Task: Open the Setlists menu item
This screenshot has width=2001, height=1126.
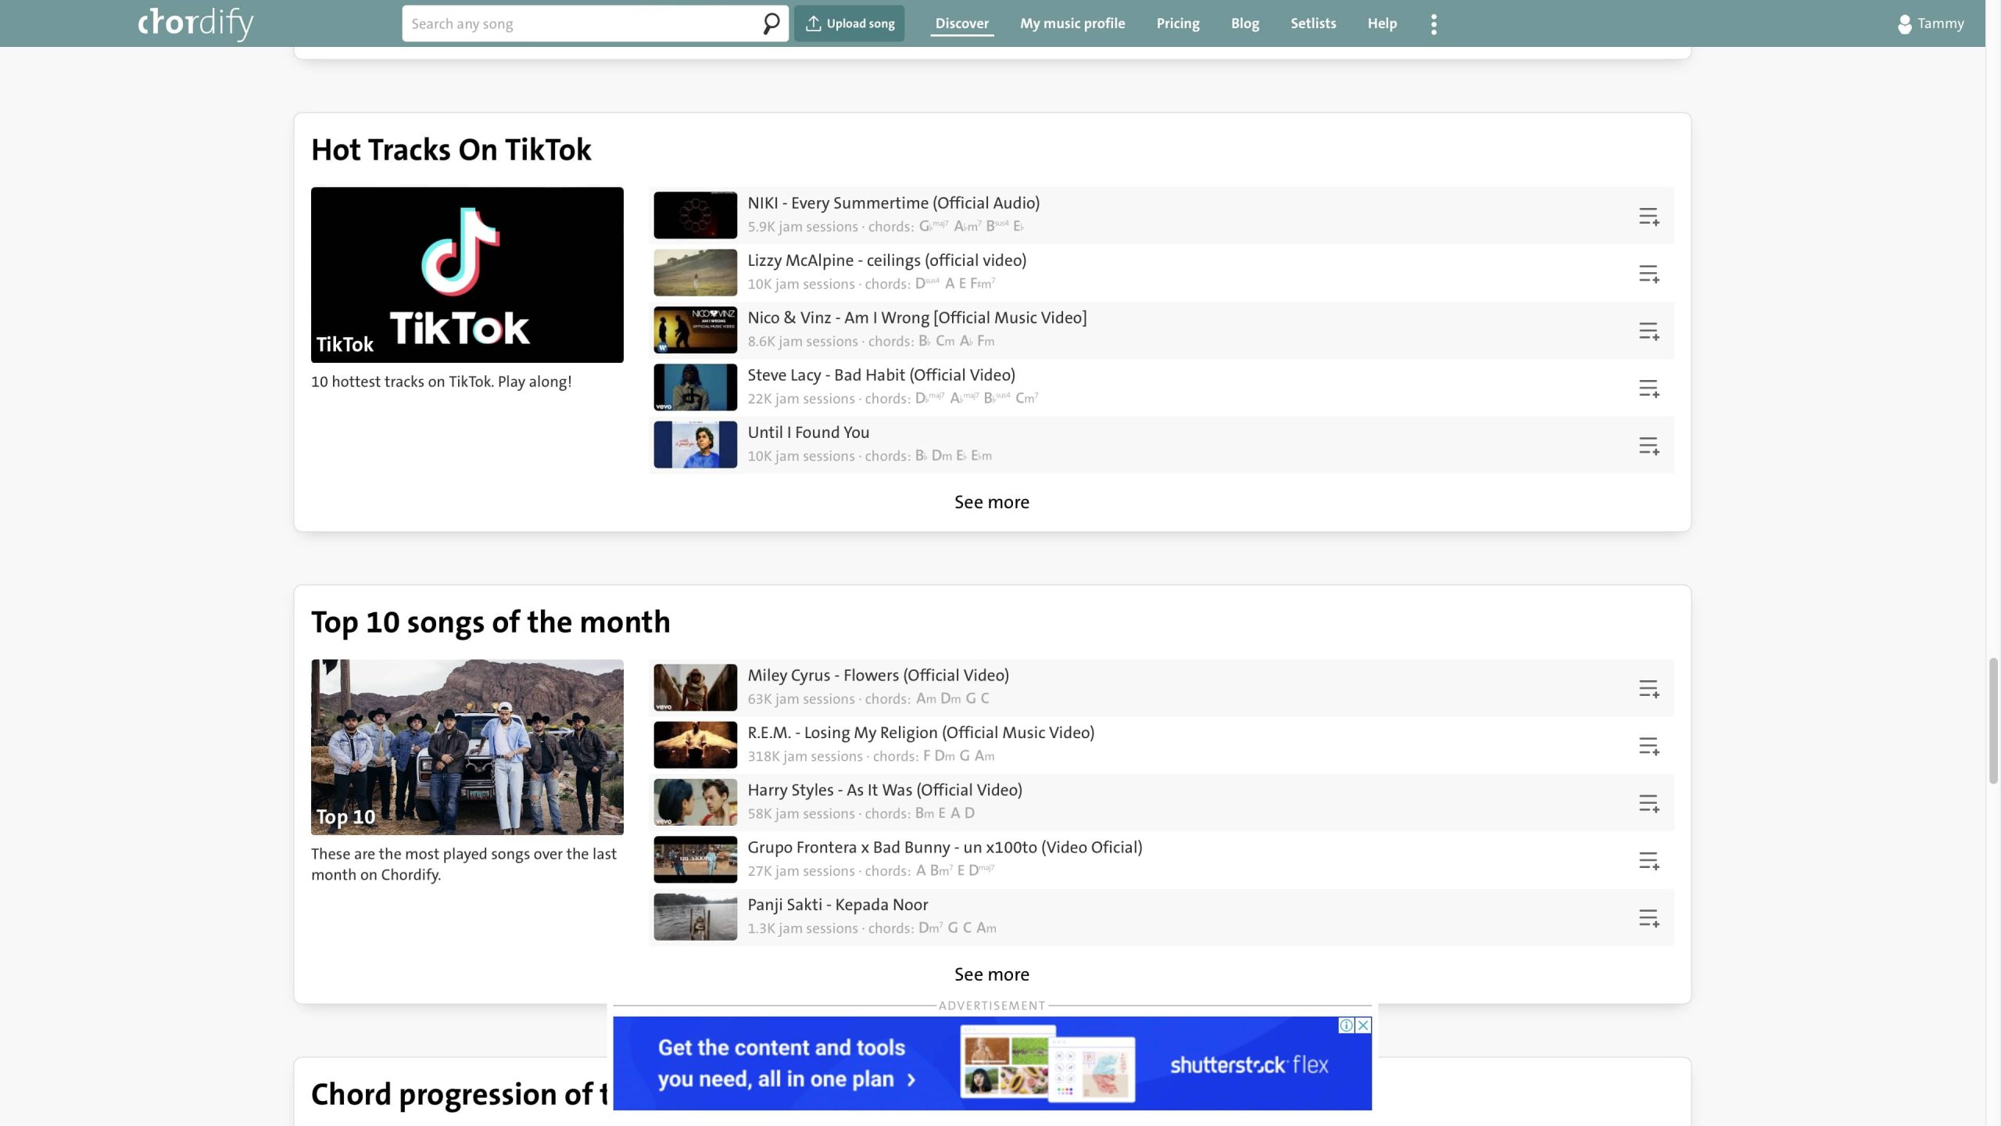Action: [1312, 23]
